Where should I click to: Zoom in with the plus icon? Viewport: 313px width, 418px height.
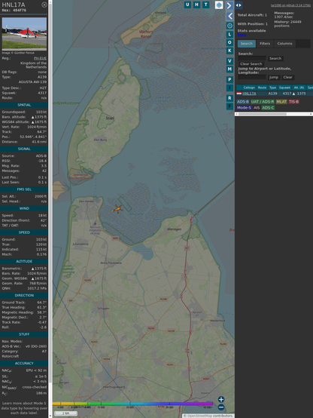221,399
